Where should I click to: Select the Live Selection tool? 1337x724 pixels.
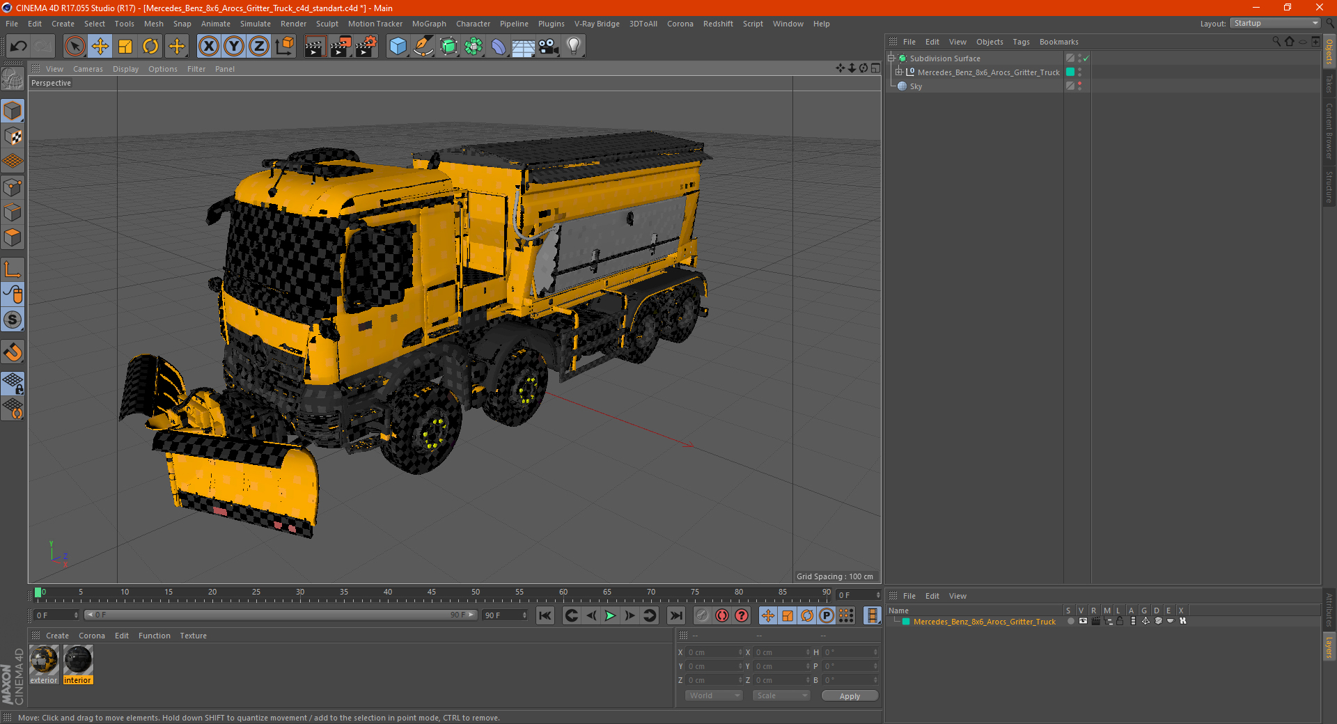75,47
